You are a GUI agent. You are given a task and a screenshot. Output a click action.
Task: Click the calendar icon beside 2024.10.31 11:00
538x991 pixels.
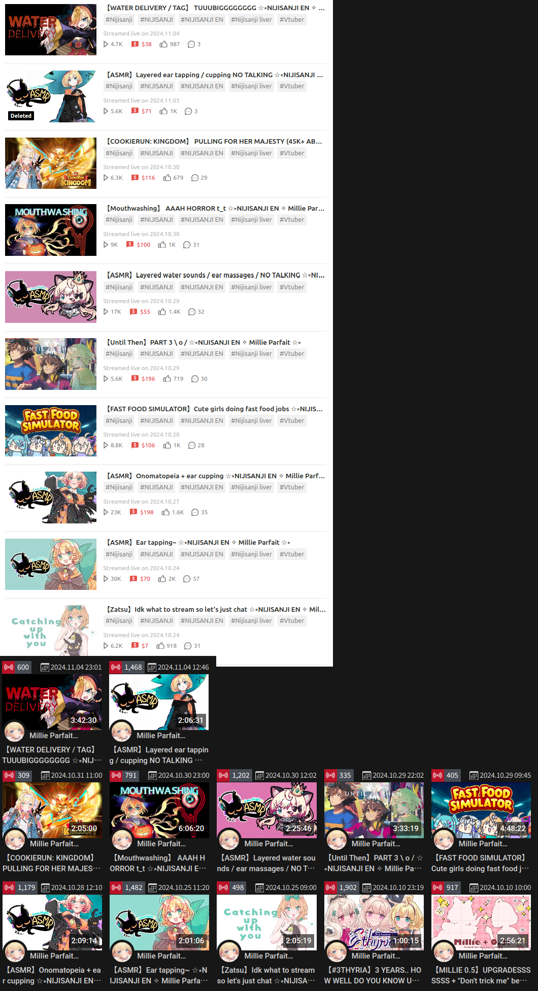(45, 775)
